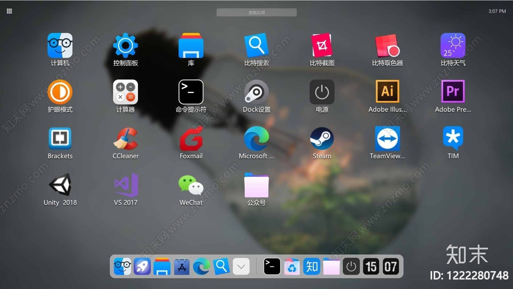Open the 公众号 folder
Image resolution: width=513 pixels, height=289 pixels.
click(x=256, y=185)
